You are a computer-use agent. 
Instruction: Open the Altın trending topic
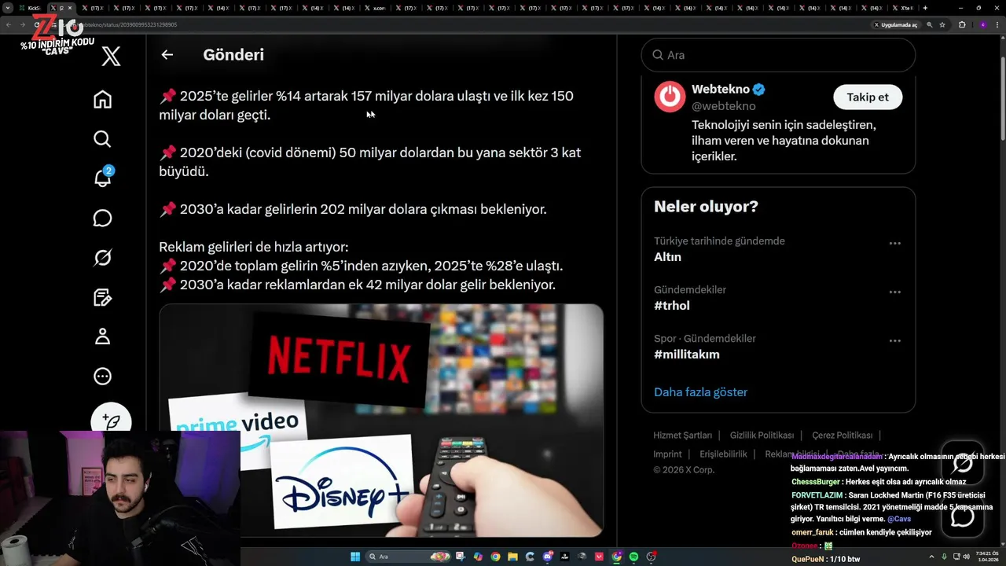pos(667,256)
